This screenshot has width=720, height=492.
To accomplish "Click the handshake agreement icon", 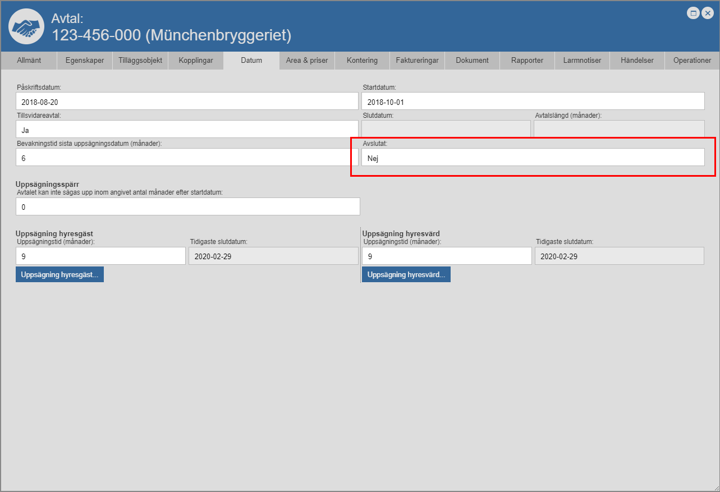I will pos(26,26).
